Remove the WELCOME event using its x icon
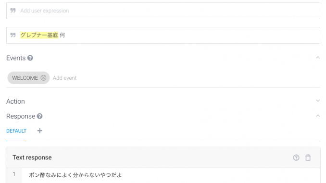Viewport: 326px width, 183px height. [x=43, y=78]
